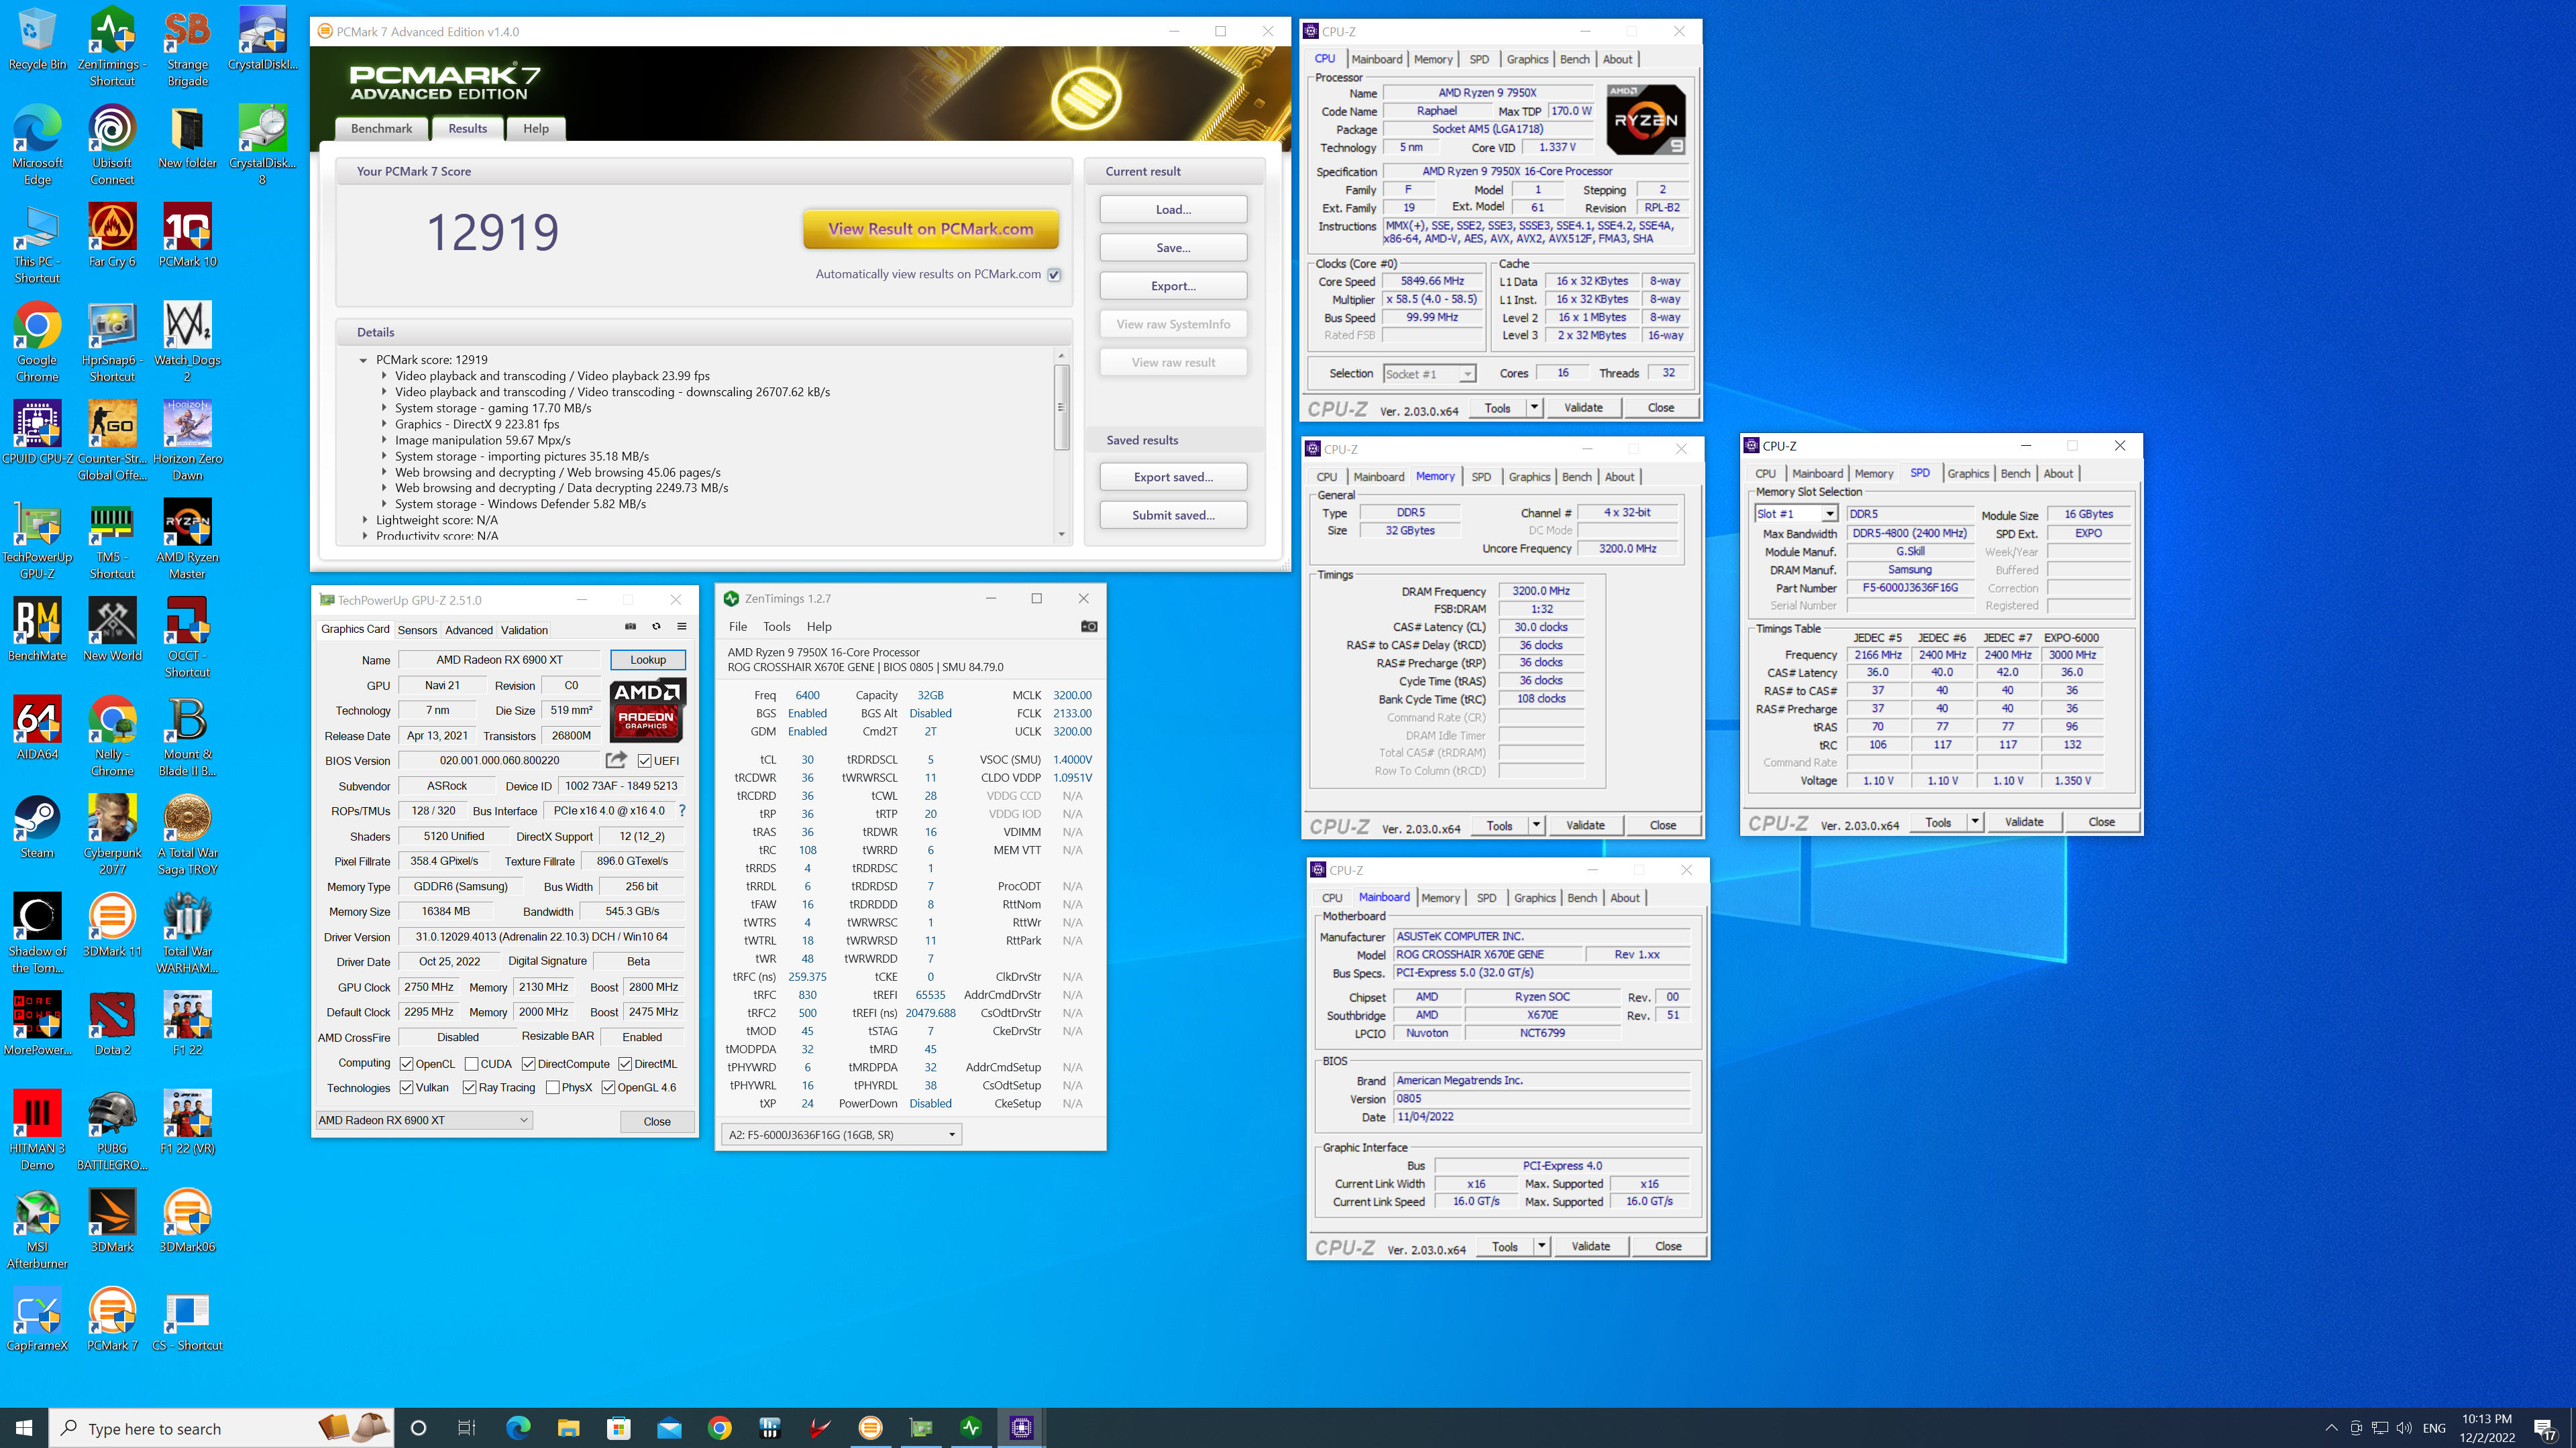Open CPUID CPU-Z desktop icon
This screenshot has width=2576, height=1448.
pos(37,434)
